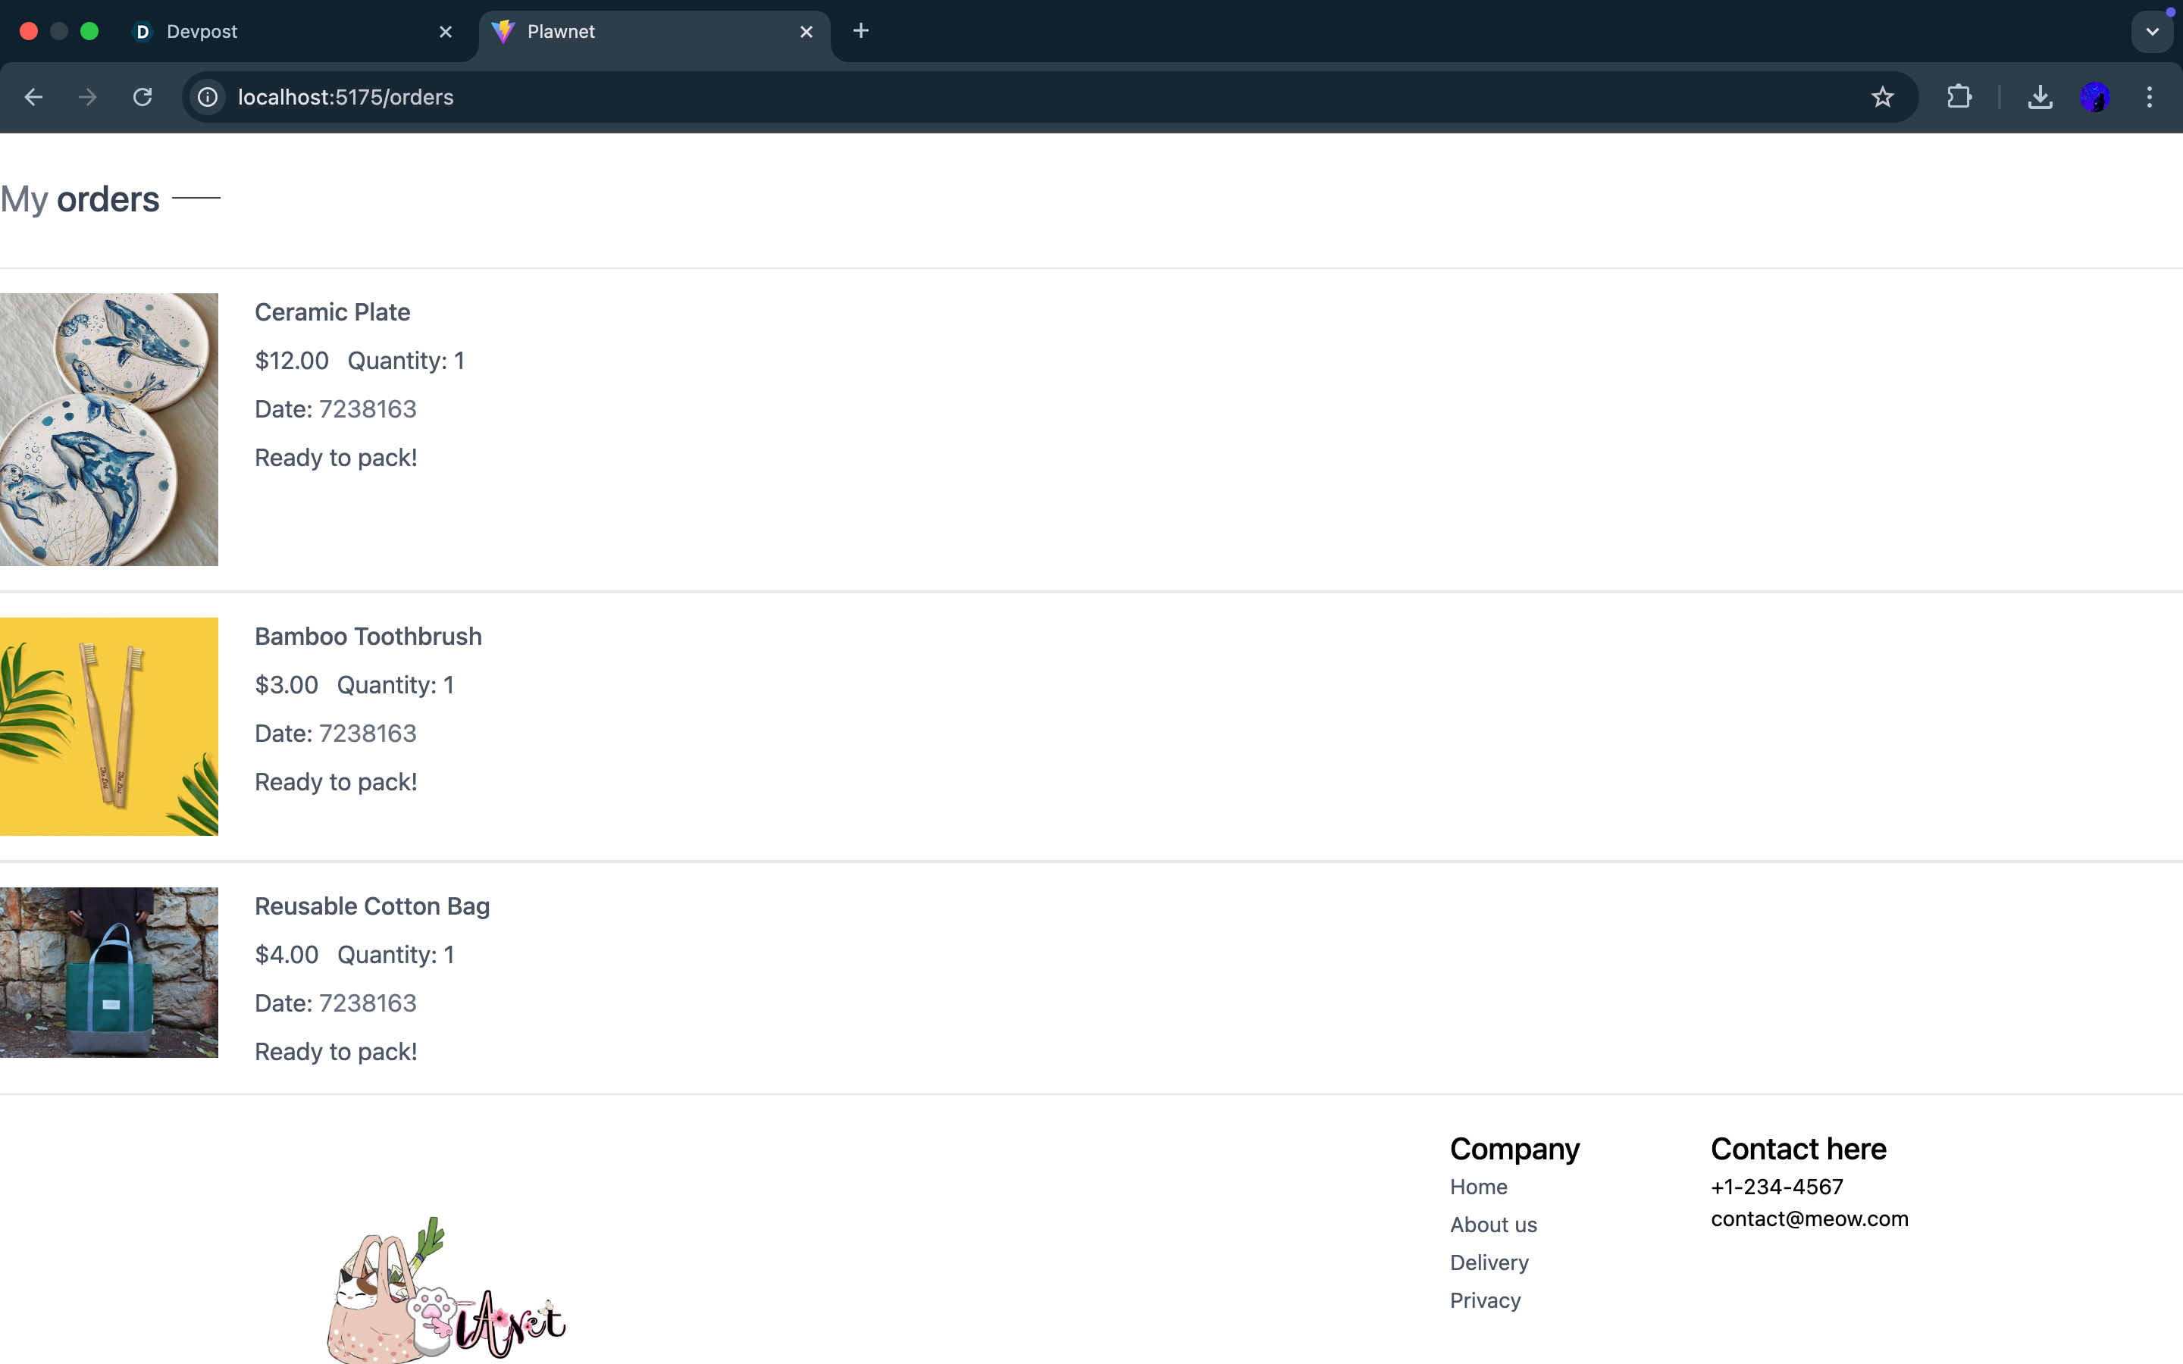The width and height of the screenshot is (2183, 1364).
Task: Open the Home footer link
Action: (x=1477, y=1187)
